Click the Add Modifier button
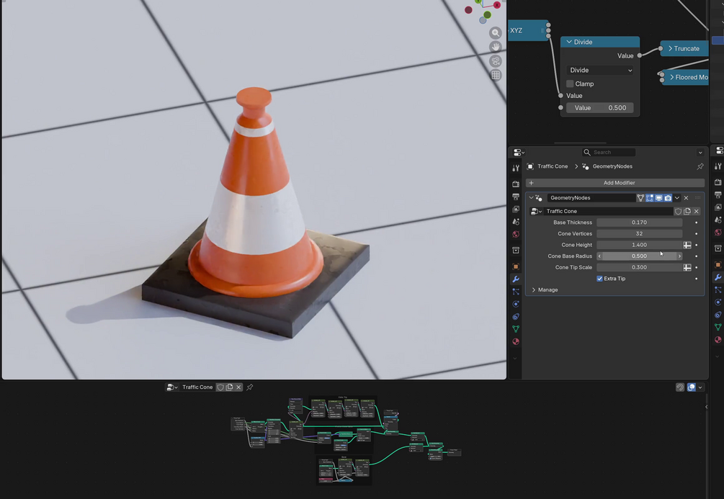Screen dimensions: 724x499 tap(615, 183)
